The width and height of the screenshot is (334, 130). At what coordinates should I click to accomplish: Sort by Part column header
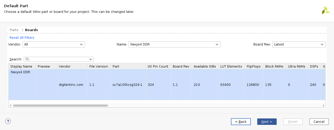(128, 66)
